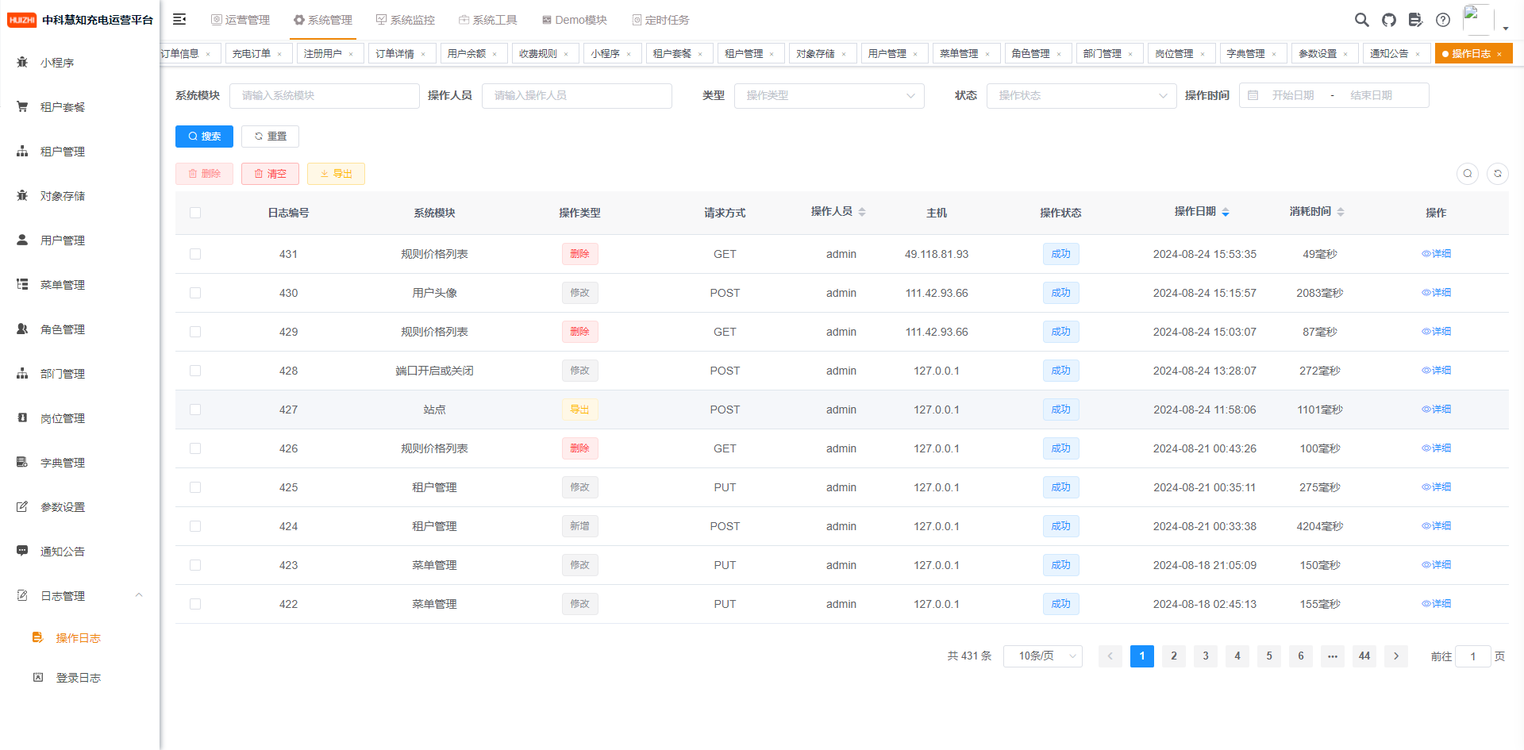This screenshot has height=750, width=1524.
Task: Select all rows via header checkbox
Action: click(195, 213)
